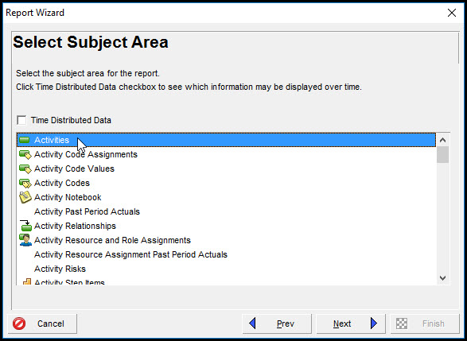Screen dimensions: 467x341
Task: Choose Activity Past Period Actuals
Action: click(x=226, y=211)
